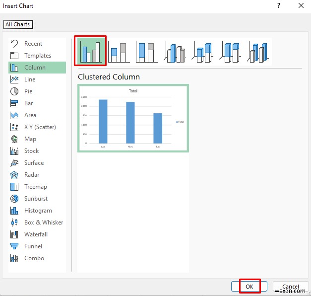Confirm chart insertion with OK
The width and height of the screenshot is (311, 296).
(249, 286)
